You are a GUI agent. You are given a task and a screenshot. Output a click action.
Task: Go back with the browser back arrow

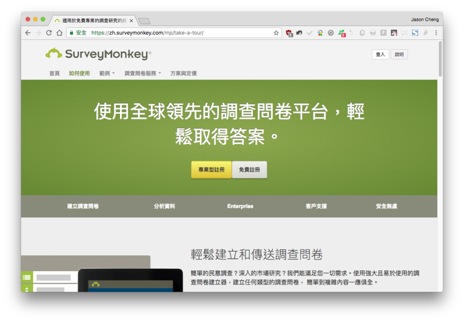[x=28, y=33]
